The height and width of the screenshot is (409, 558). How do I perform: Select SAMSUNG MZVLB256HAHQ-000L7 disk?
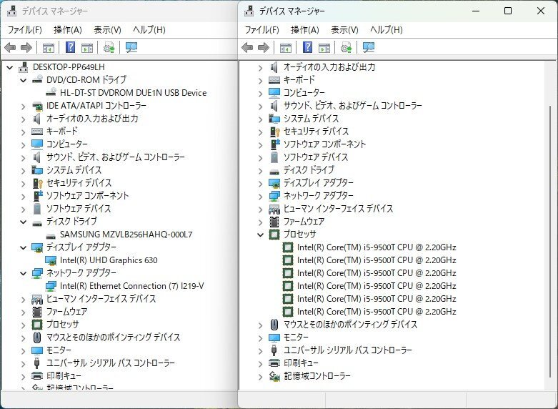[x=126, y=235]
